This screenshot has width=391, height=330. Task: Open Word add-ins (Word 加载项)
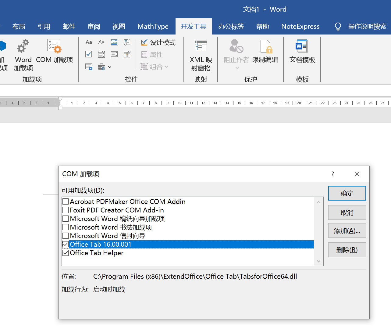23,55
